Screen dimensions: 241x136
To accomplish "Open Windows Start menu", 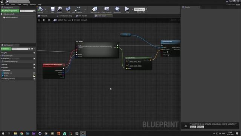I will [x=3, y=133].
